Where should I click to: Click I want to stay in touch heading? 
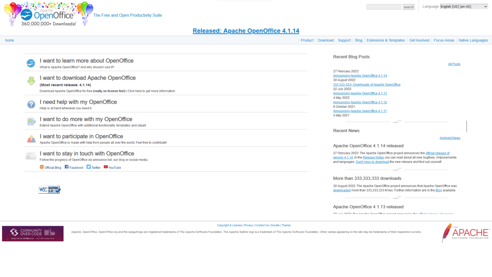tap(87, 153)
